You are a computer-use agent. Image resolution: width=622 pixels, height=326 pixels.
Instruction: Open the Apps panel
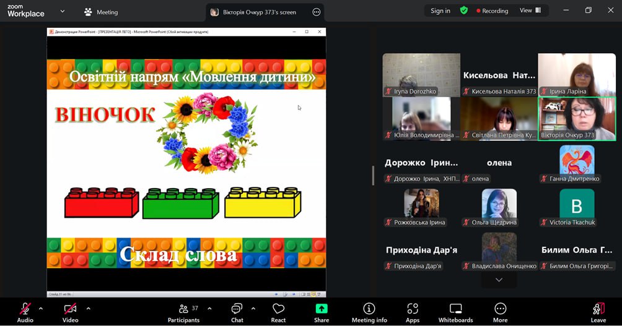pos(413,312)
